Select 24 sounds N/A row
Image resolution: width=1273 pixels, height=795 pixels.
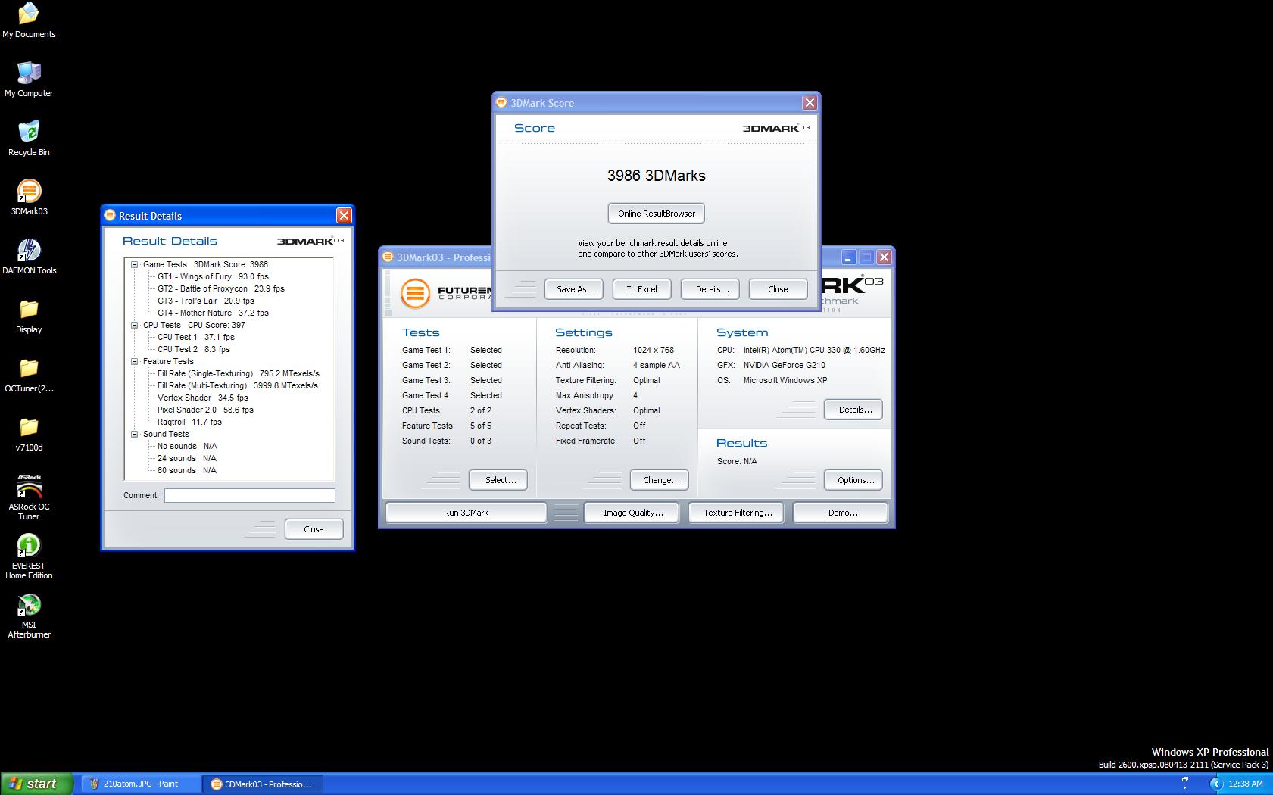(x=187, y=458)
